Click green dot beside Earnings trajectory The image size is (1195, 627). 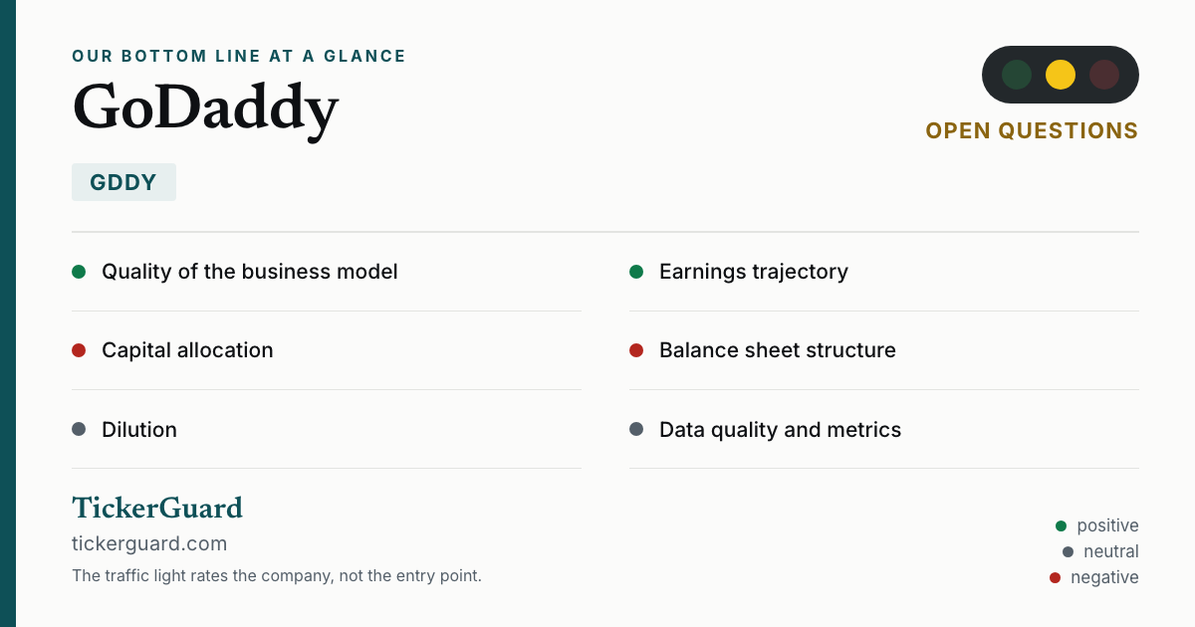[636, 272]
